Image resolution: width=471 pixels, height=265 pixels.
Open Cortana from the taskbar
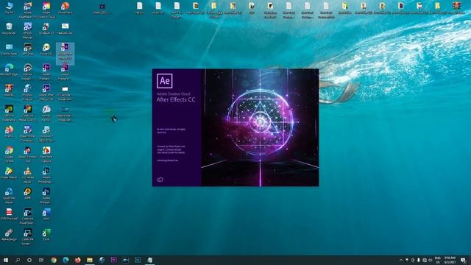(29, 260)
